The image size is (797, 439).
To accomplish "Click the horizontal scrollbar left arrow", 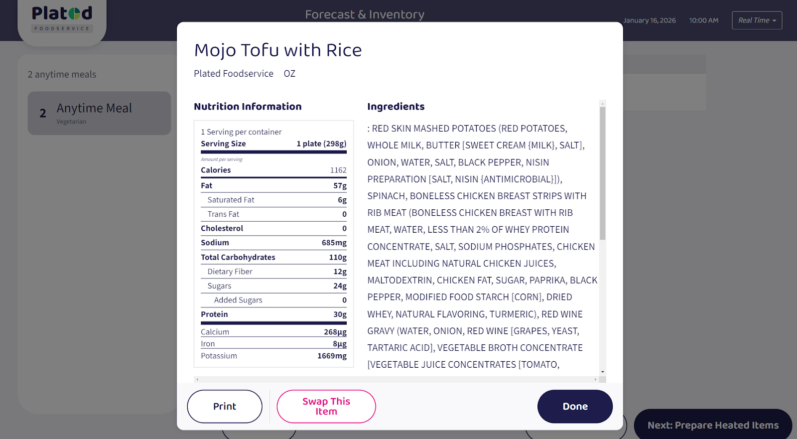I will (198, 380).
